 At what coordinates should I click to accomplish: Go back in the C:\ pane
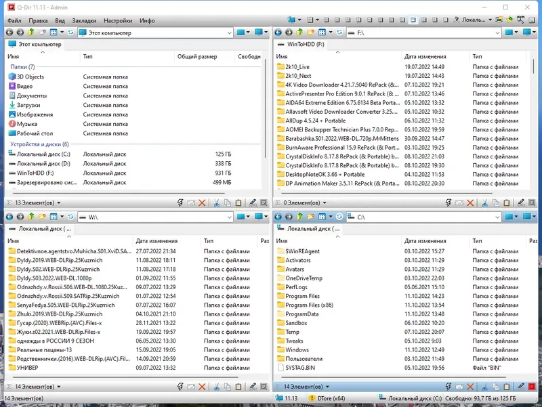[x=278, y=217]
